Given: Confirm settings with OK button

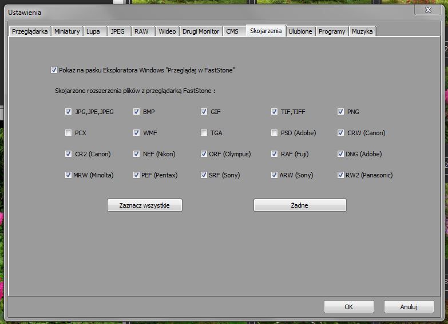Looking at the screenshot, I should (x=348, y=307).
